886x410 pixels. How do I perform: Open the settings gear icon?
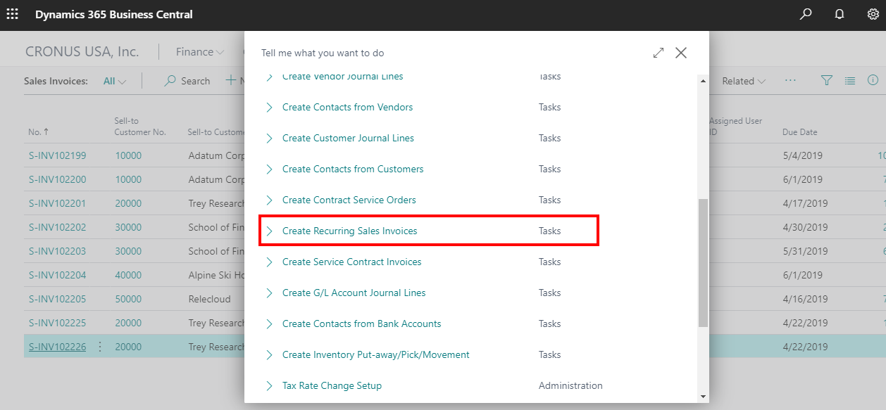point(873,14)
